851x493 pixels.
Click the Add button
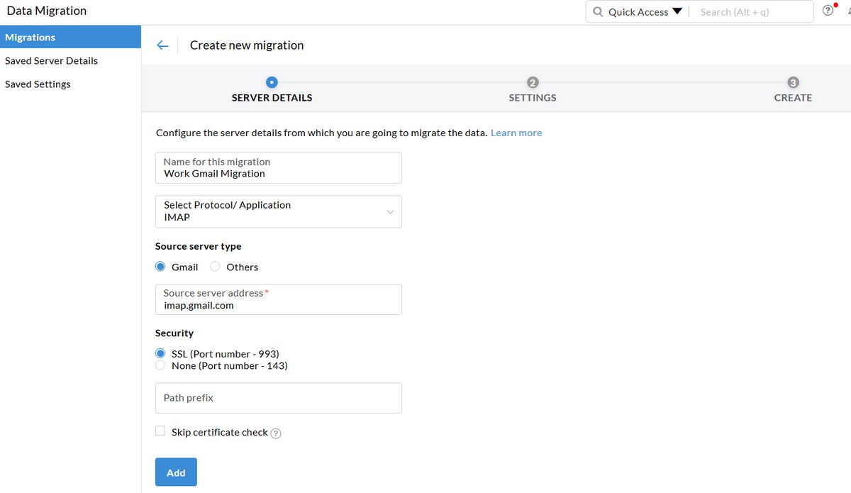[176, 472]
